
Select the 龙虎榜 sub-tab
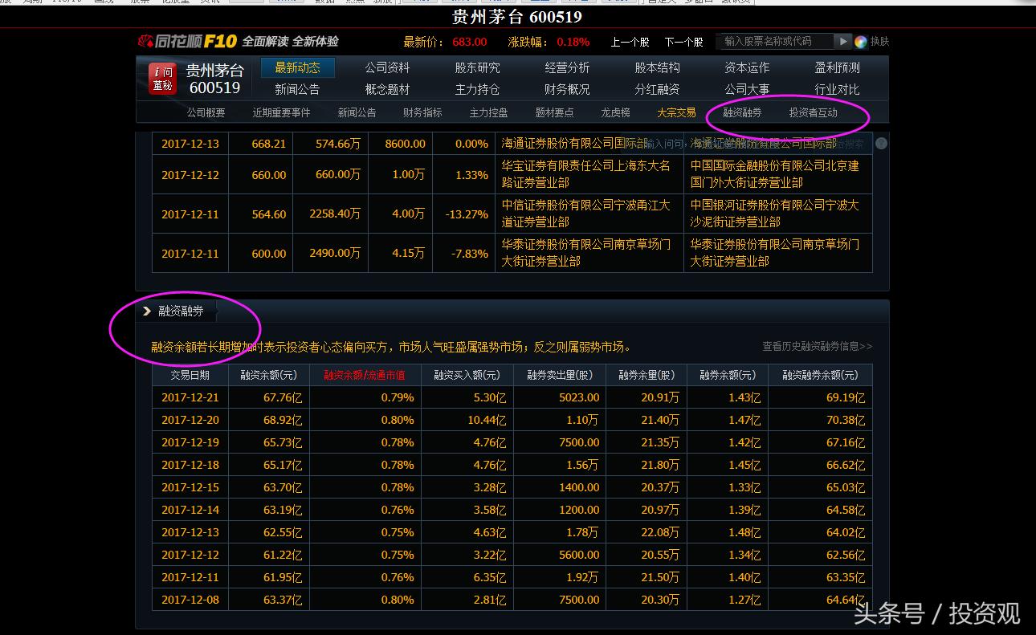point(615,112)
